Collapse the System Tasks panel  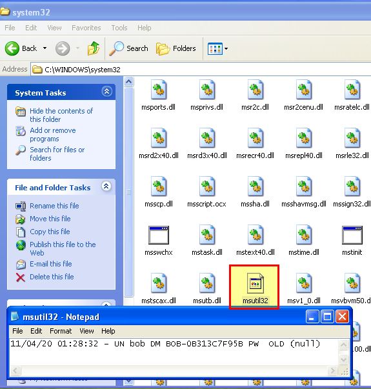(x=106, y=92)
